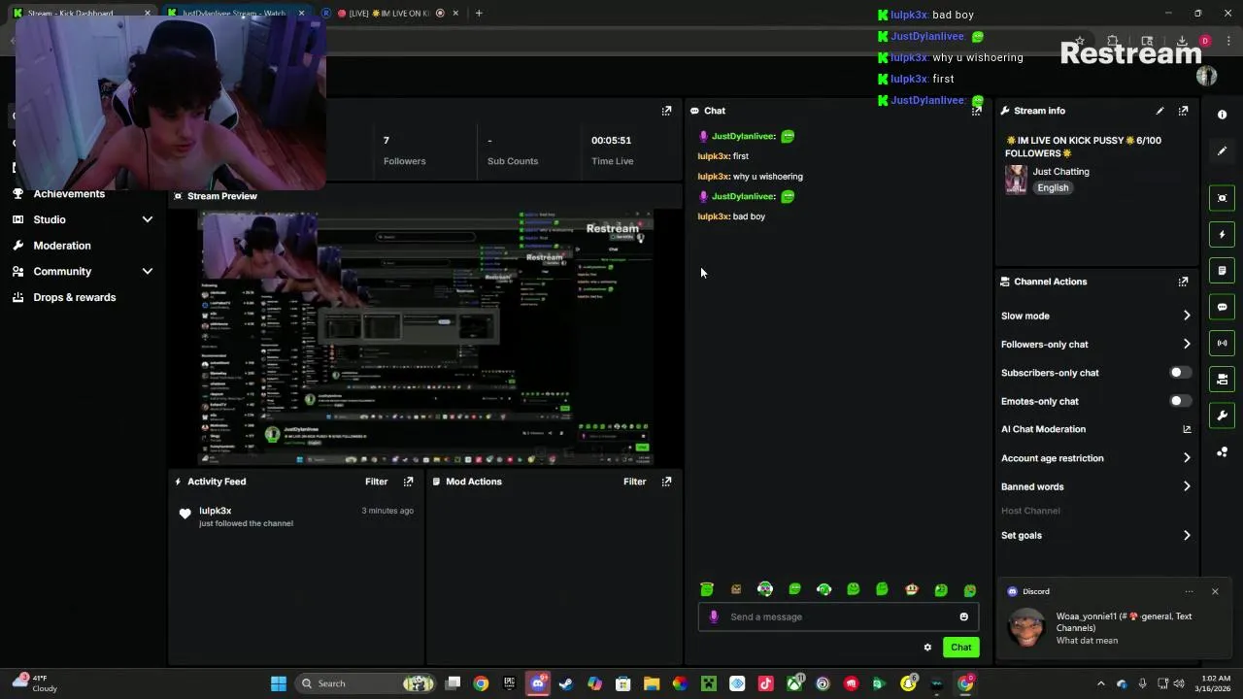Open weather widget showing 41°F Cloudy
The image size is (1243, 699).
(35, 683)
